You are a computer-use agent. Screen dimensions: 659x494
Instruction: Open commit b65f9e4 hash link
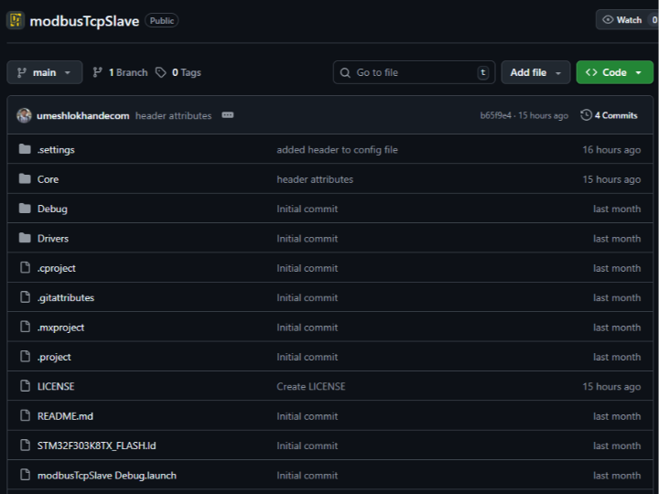coord(496,115)
